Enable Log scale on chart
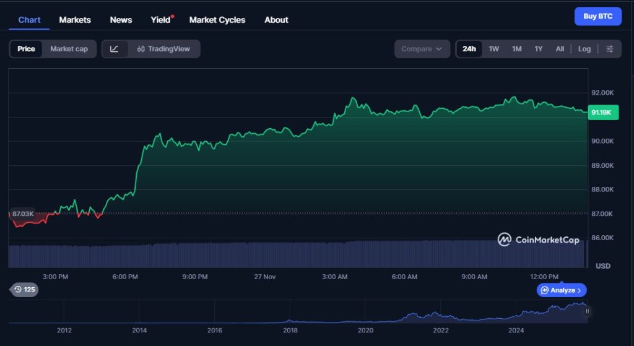634x346 pixels. point(584,49)
